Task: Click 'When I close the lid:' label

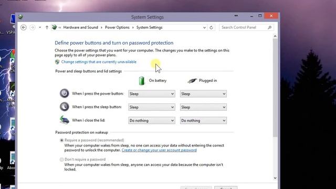Action: coord(89,120)
